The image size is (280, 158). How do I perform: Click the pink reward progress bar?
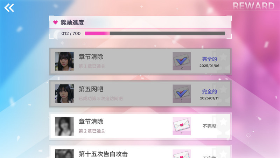[155, 33]
